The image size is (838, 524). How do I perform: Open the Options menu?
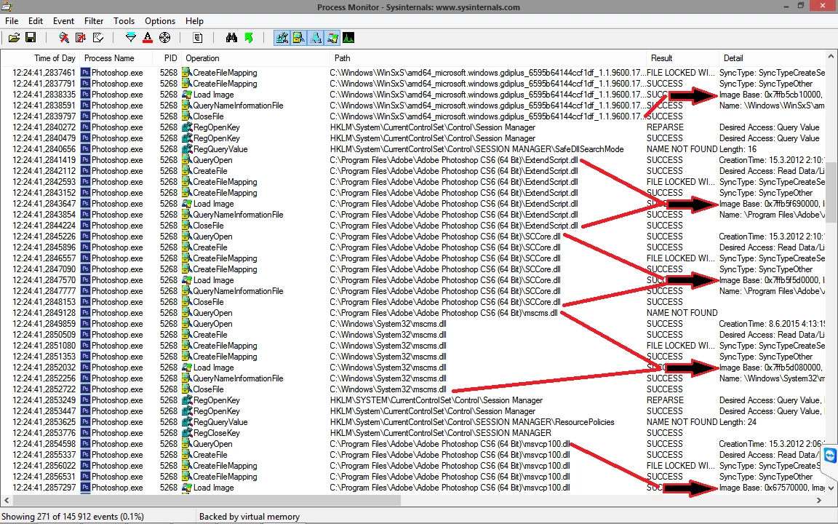point(160,21)
